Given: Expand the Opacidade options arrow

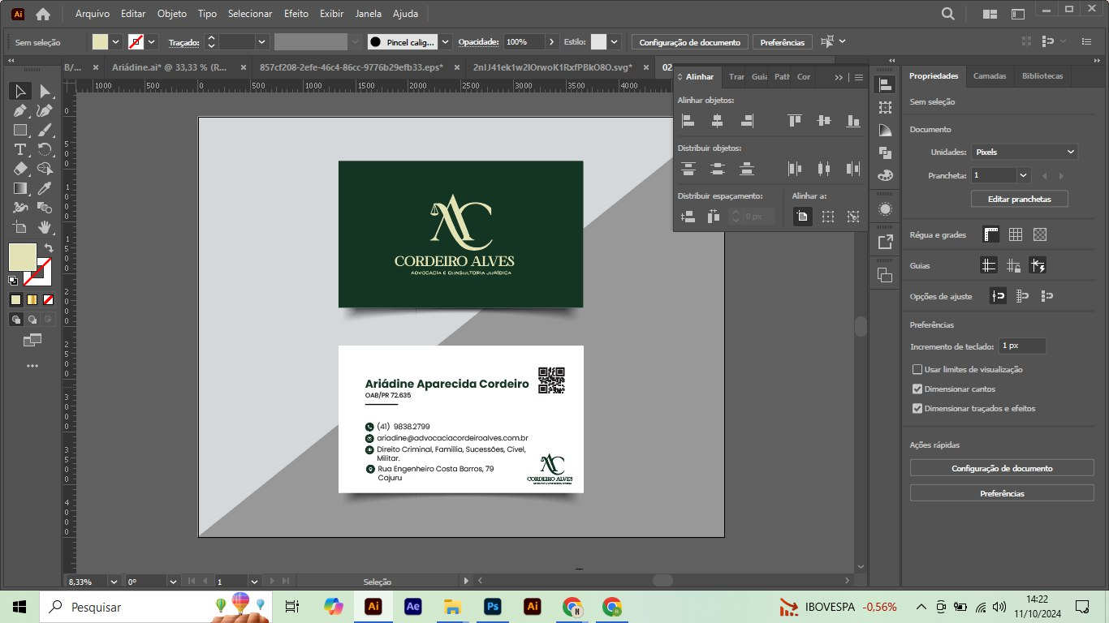Looking at the screenshot, I should tap(552, 41).
